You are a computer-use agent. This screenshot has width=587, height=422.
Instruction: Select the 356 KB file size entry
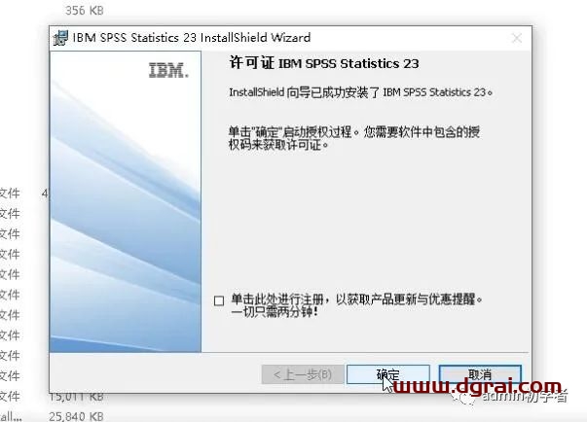tap(85, 11)
